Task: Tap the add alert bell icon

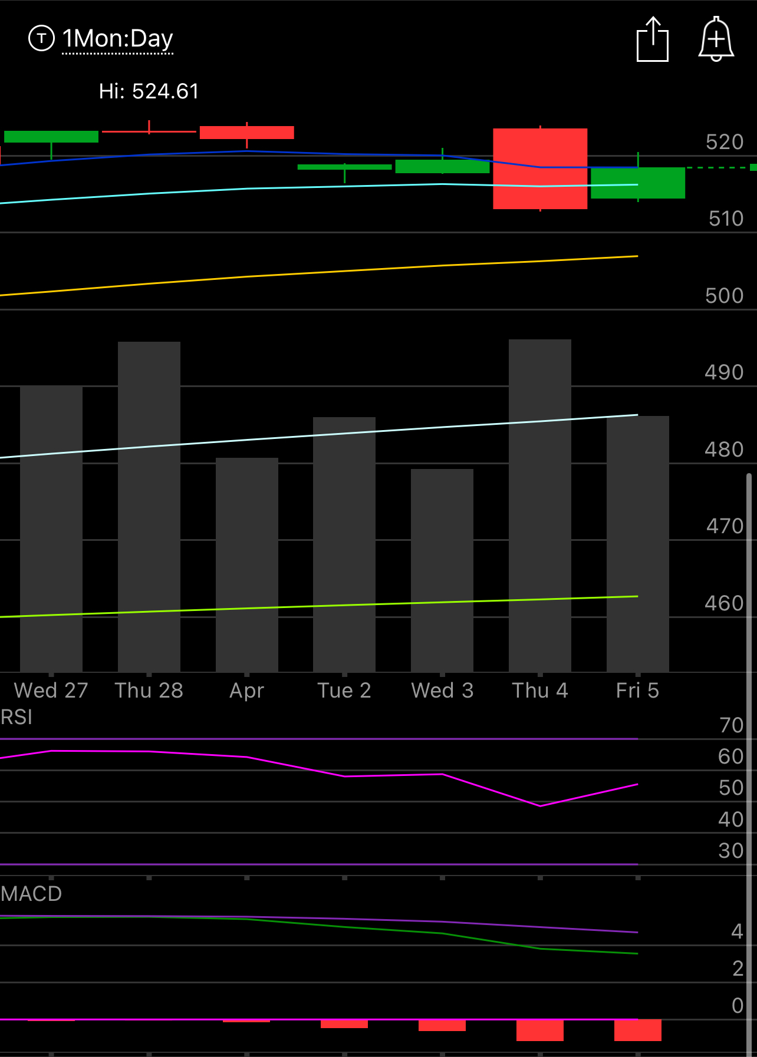Action: click(x=716, y=39)
